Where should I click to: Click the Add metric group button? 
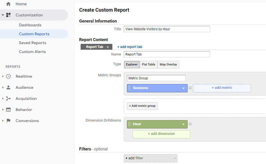[x=142, y=106]
